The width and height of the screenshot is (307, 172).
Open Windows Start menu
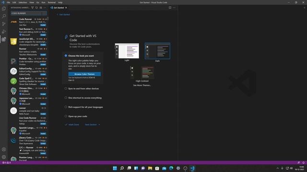click(115, 168)
